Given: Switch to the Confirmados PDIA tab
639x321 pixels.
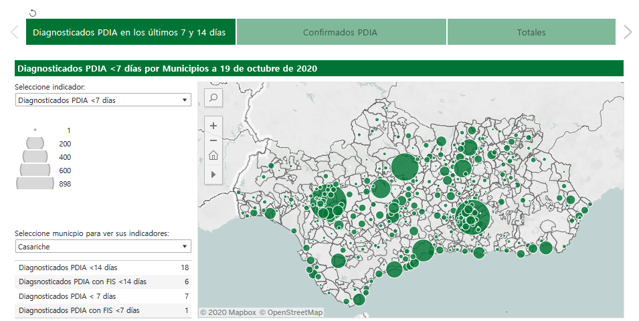Looking at the screenshot, I should 341,32.
